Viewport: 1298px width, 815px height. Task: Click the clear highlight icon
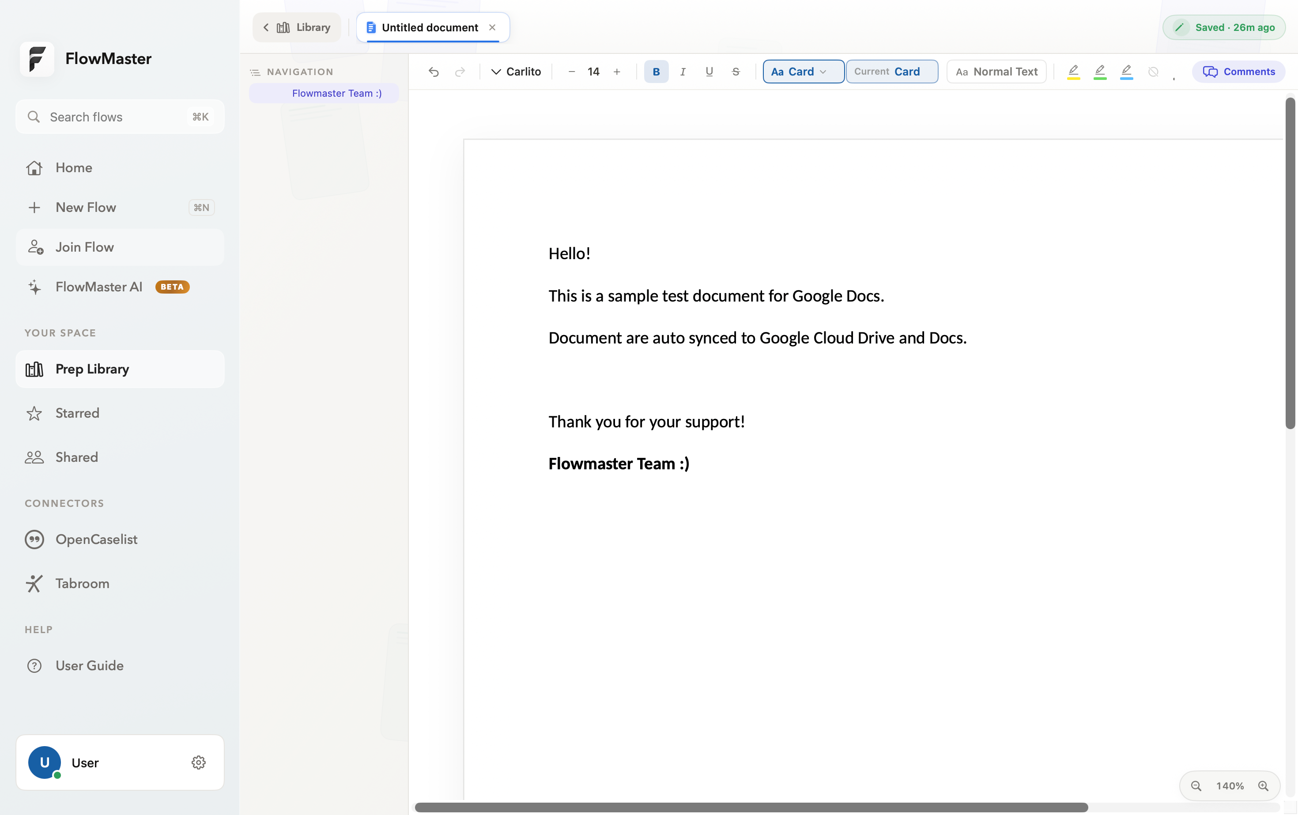pyautogui.click(x=1153, y=72)
